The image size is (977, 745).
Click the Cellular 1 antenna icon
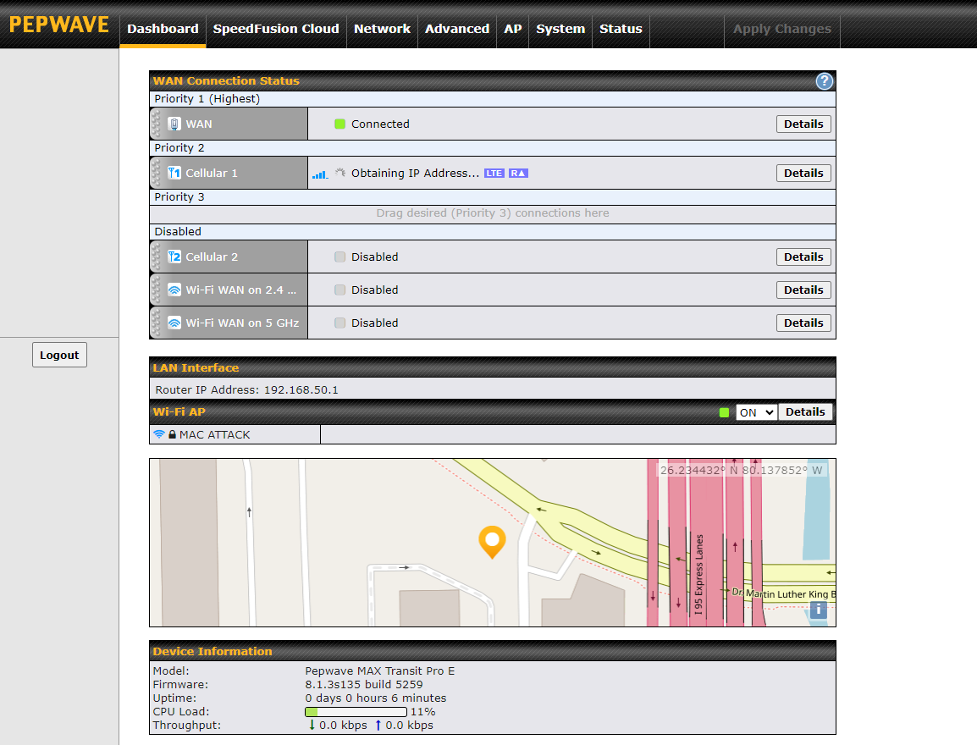174,174
